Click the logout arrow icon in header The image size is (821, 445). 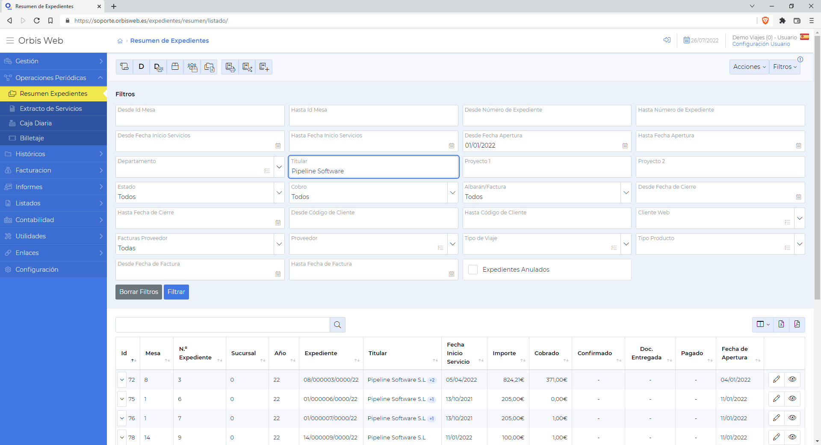point(667,40)
